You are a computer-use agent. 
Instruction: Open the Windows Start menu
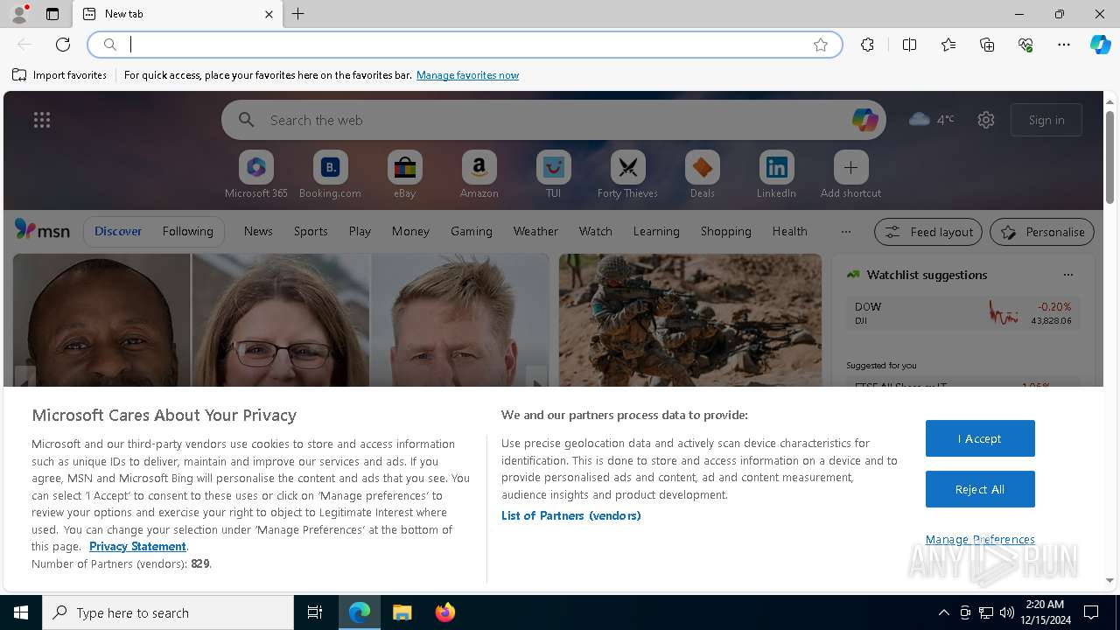click(21, 612)
